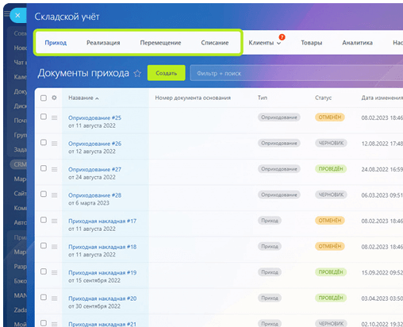Open document Приходная накладная #18
This screenshot has width=403, height=327.
coord(102,247)
